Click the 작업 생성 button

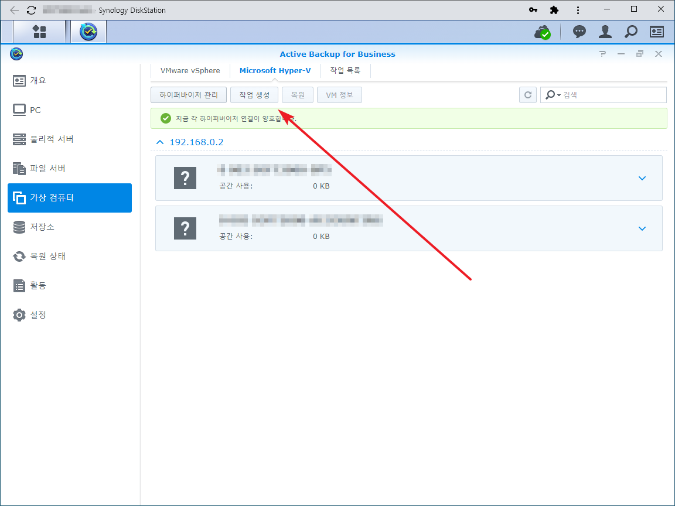[x=254, y=95]
